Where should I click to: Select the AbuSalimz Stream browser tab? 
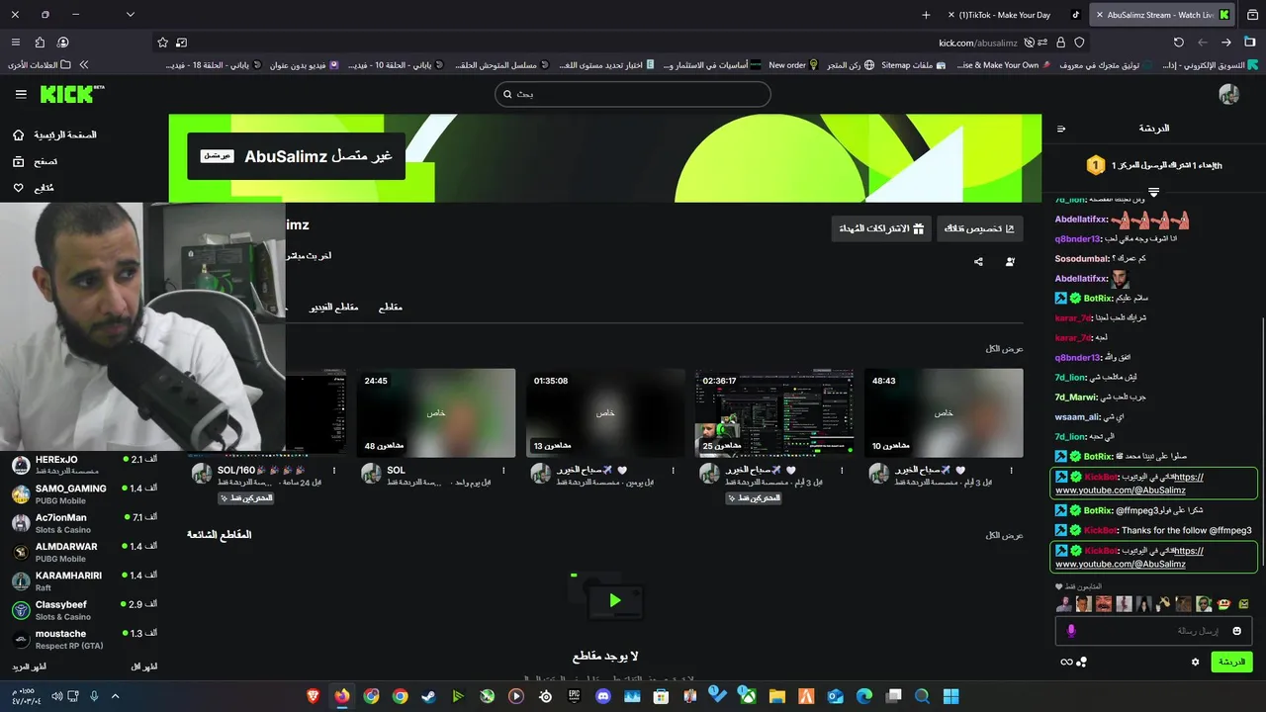(x=1162, y=15)
